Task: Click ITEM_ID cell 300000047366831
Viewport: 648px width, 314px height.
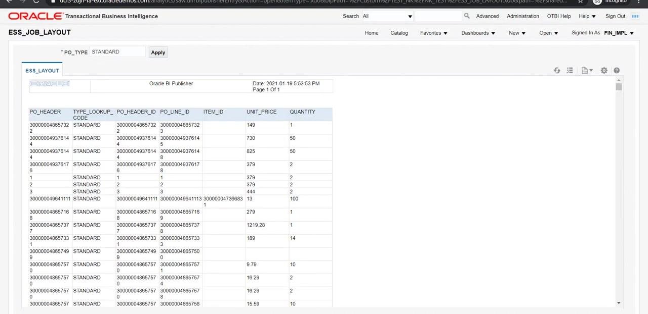Action: 223,202
